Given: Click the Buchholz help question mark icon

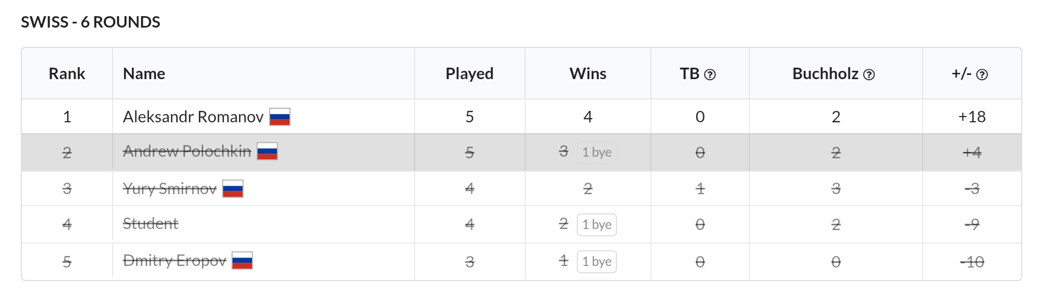Looking at the screenshot, I should [x=869, y=75].
